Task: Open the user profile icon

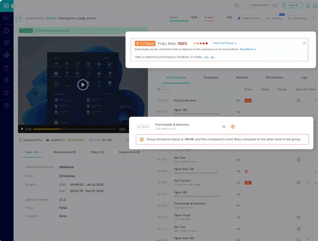Action: click(315, 6)
